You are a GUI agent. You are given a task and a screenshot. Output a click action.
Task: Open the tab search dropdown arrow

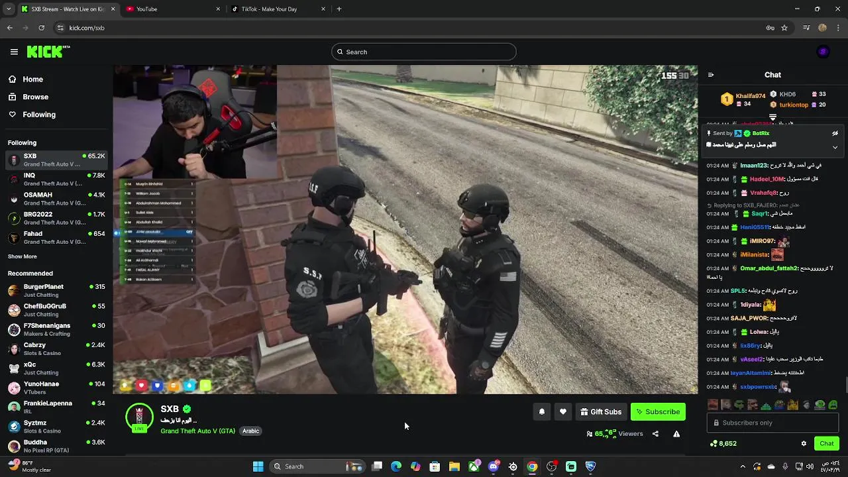click(9, 9)
